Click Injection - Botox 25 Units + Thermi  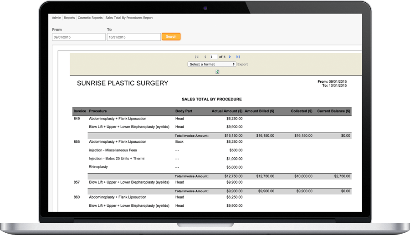(x=117, y=159)
